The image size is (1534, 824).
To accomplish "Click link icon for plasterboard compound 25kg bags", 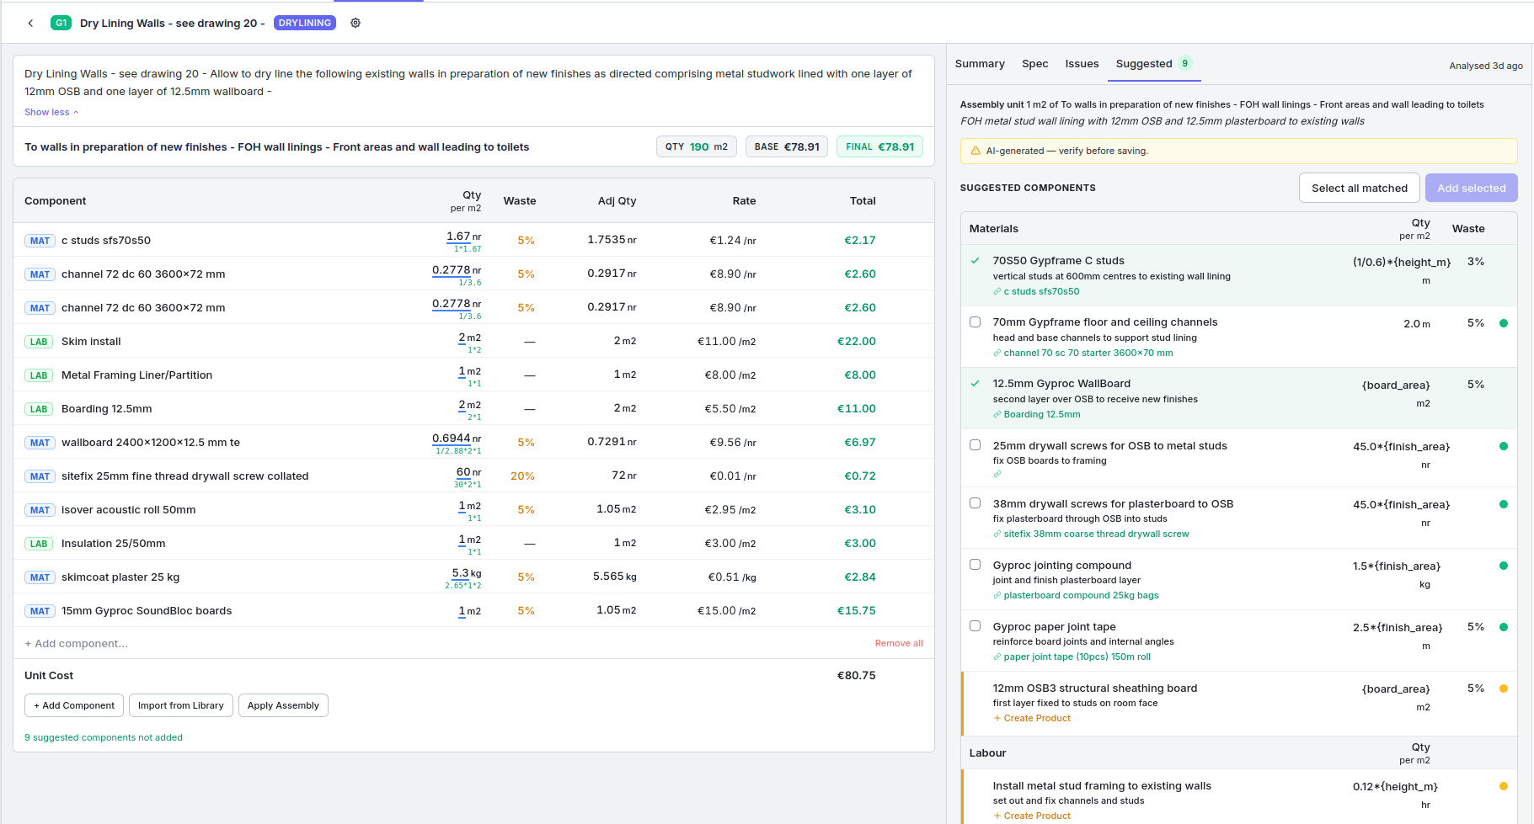I will pyautogui.click(x=997, y=596).
